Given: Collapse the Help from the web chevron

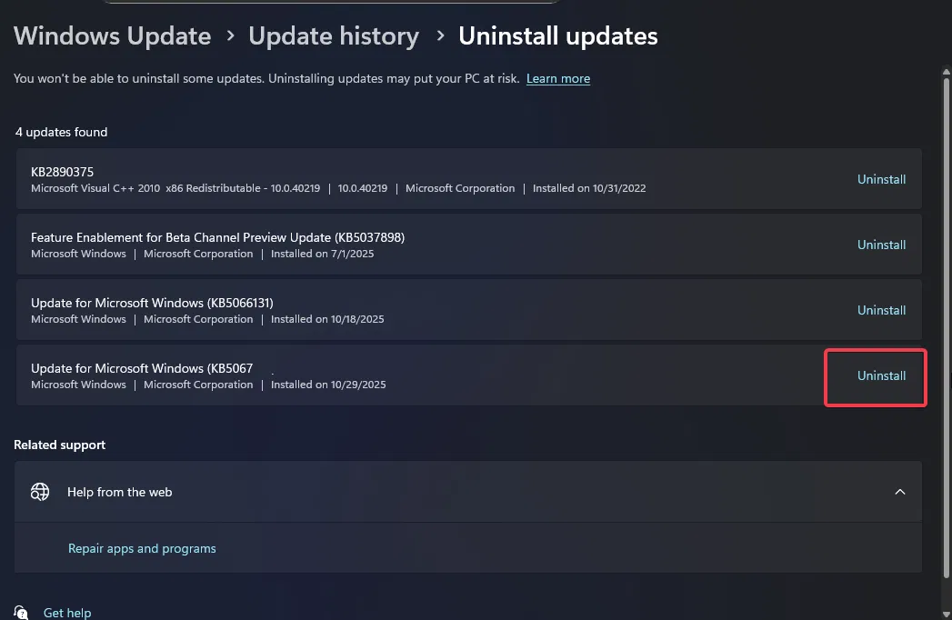Looking at the screenshot, I should [899, 492].
